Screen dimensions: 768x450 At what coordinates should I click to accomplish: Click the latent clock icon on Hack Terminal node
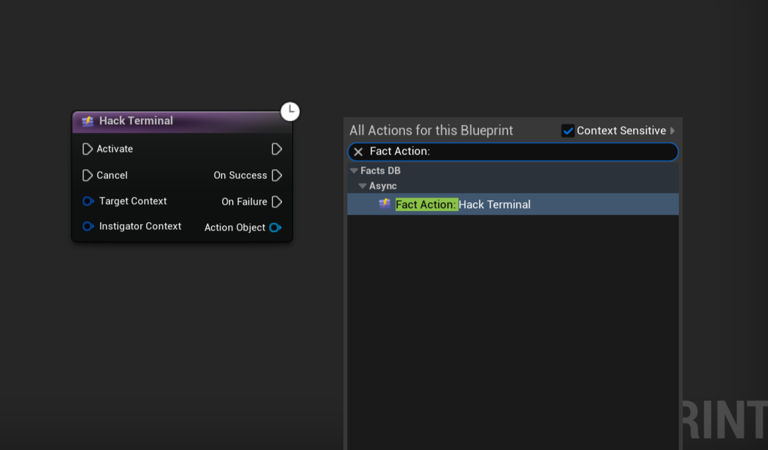[290, 112]
